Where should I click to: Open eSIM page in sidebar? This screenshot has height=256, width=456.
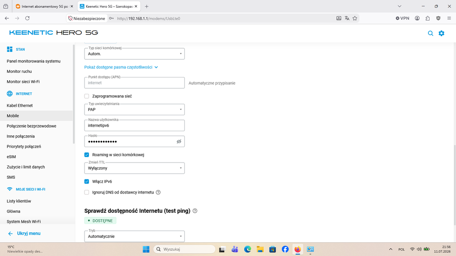pyautogui.click(x=11, y=157)
